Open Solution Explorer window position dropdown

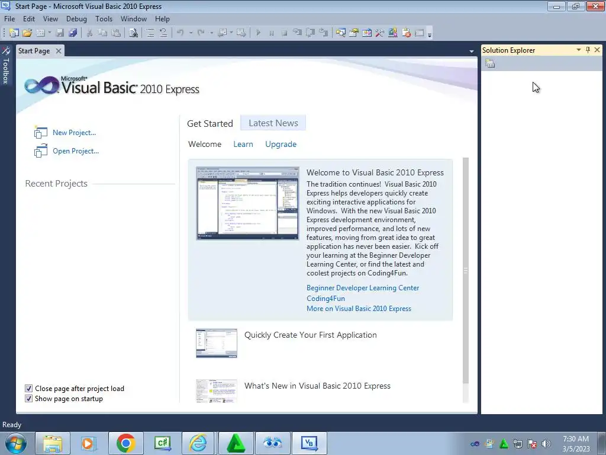[x=579, y=50]
